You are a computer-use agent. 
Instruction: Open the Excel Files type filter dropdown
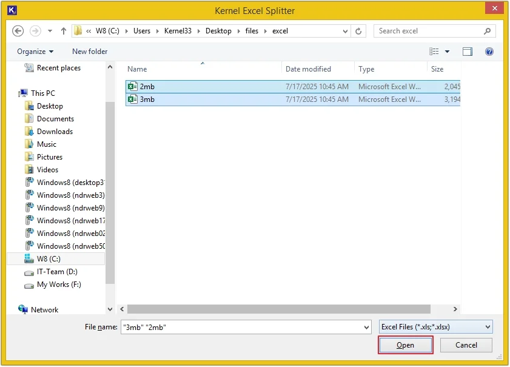tap(435, 327)
